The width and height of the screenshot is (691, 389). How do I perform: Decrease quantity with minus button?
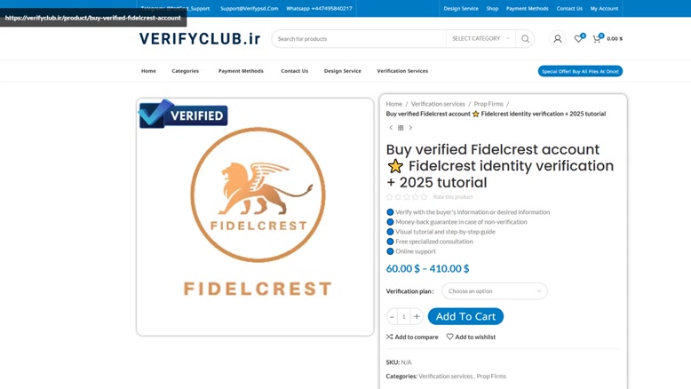[x=392, y=316]
